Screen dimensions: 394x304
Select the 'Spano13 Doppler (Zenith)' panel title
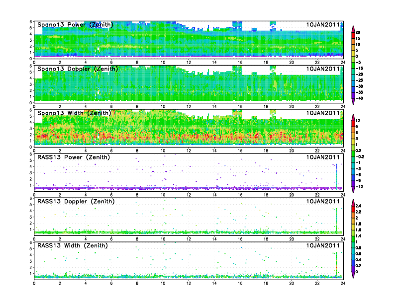coord(78,69)
